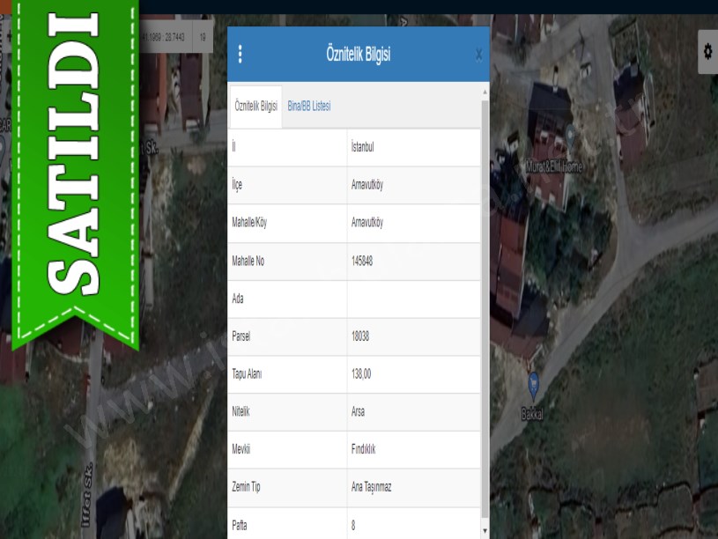Click the Murat&Elif Home map label

[x=553, y=166]
